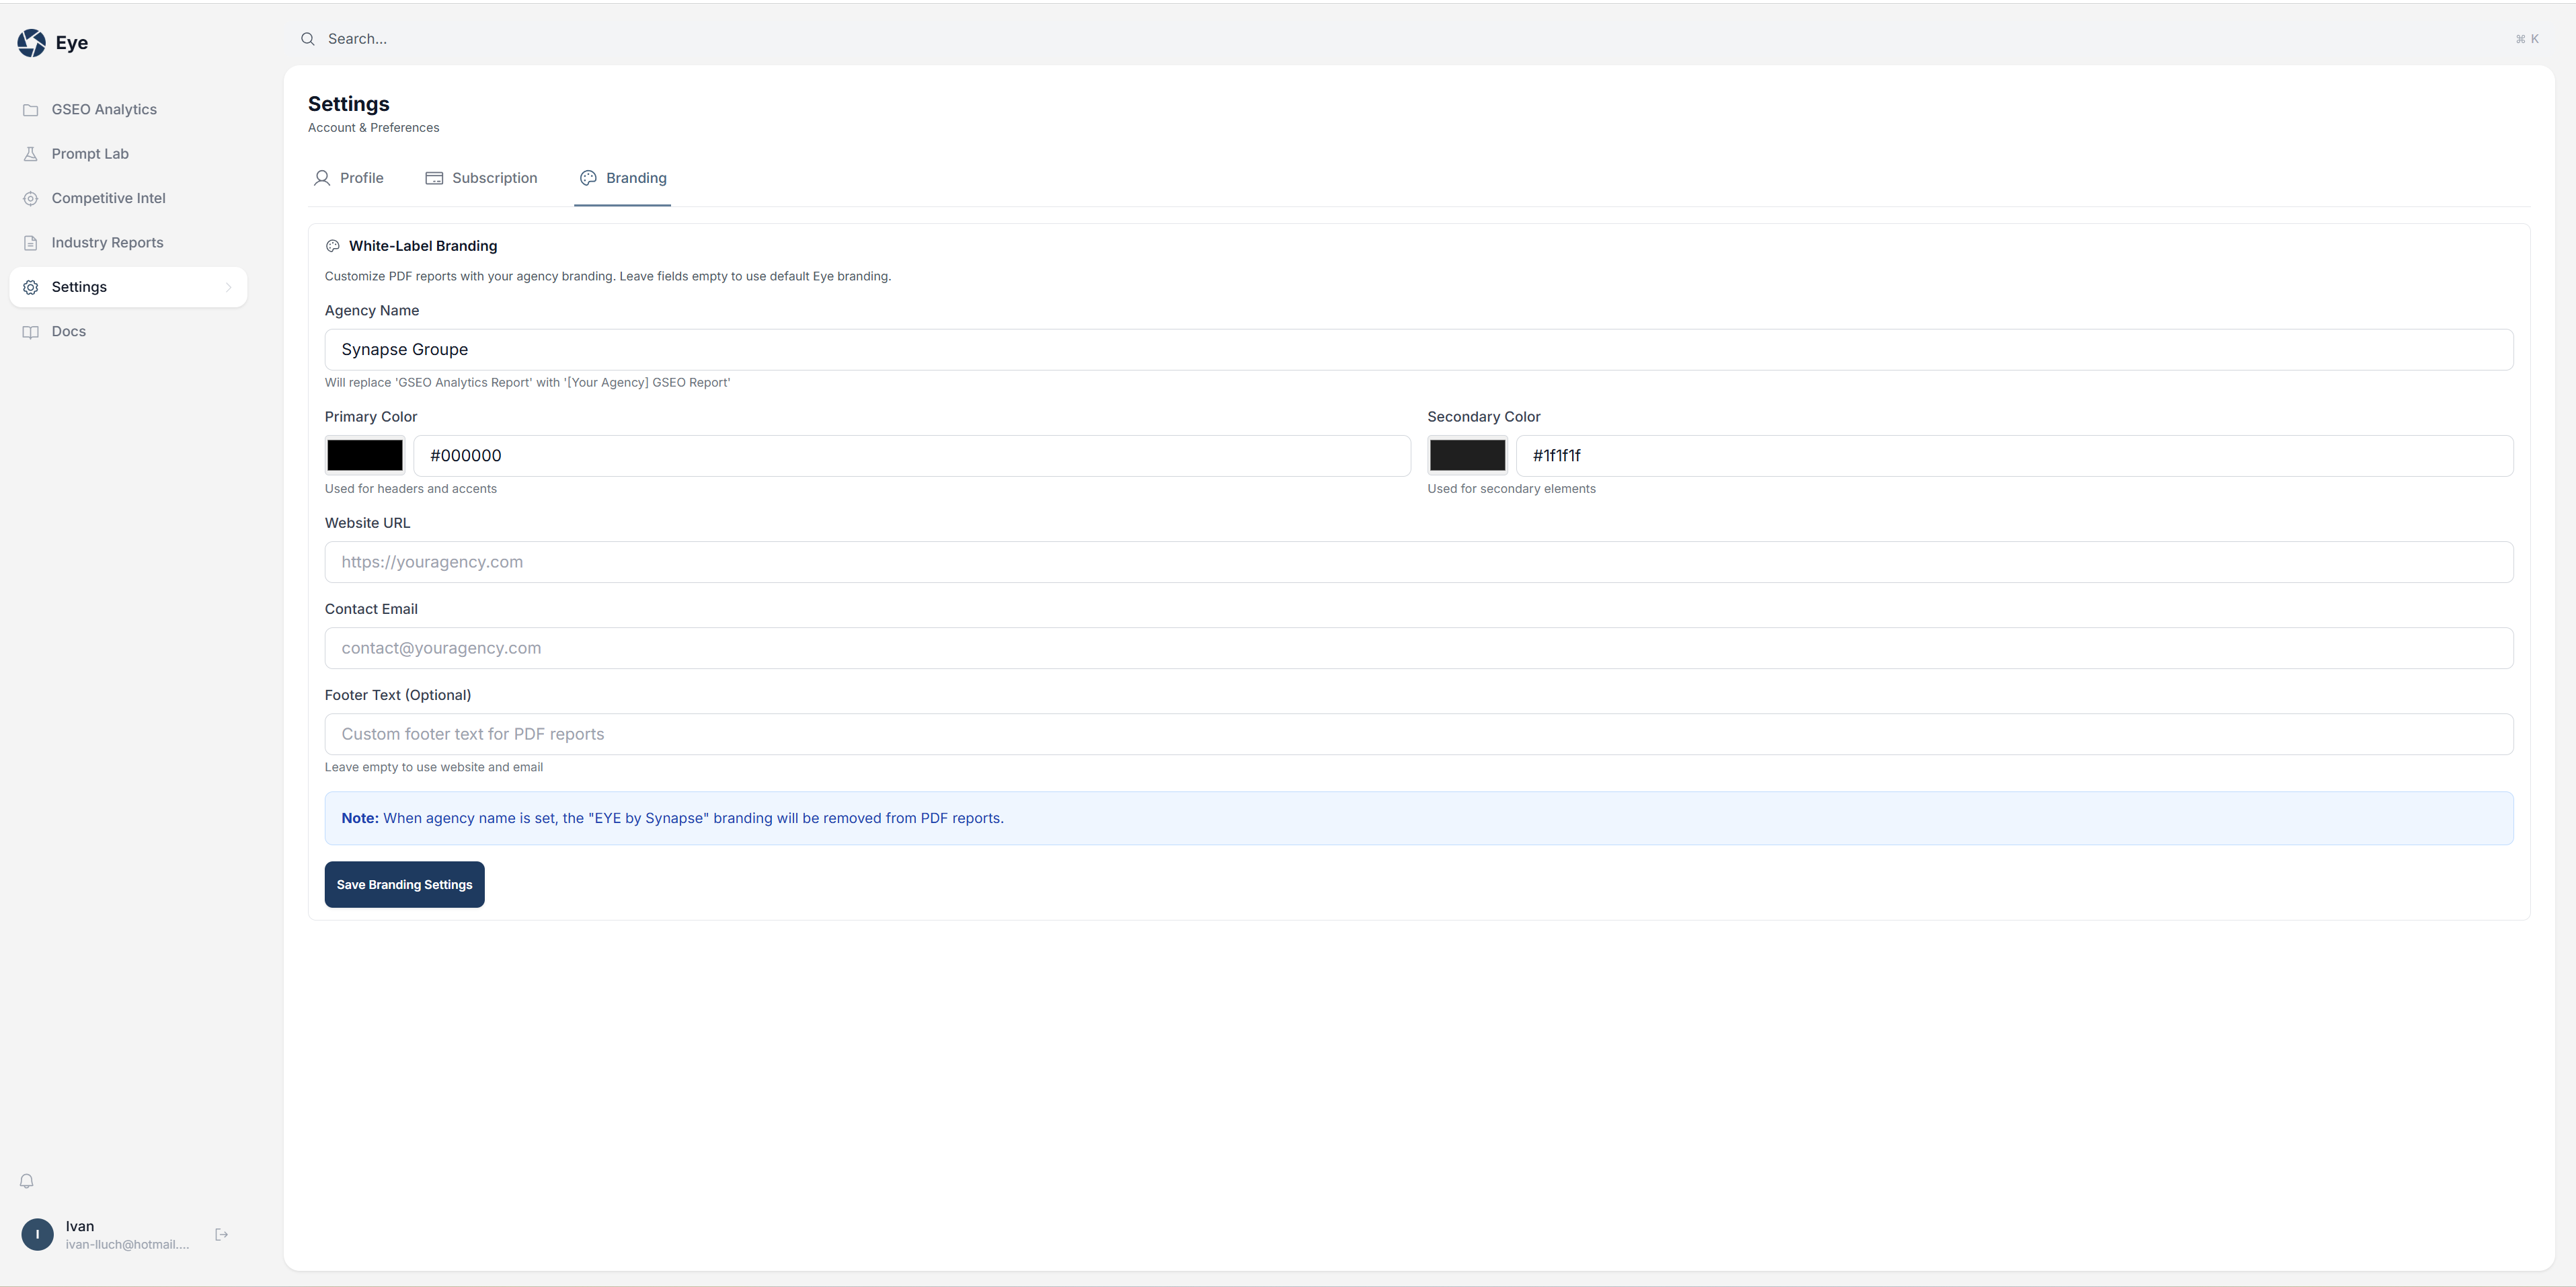Open the Secondary Color swatch picker
This screenshot has height=1287, width=2576.
(x=1467, y=455)
